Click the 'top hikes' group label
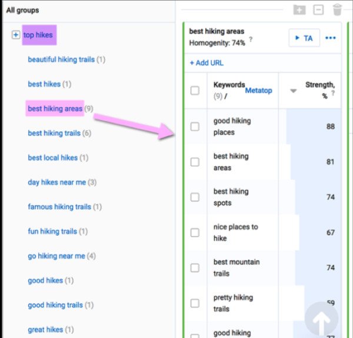The width and height of the screenshot is (353, 338). (x=38, y=35)
